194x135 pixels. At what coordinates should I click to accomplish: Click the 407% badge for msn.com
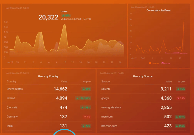point(180,117)
